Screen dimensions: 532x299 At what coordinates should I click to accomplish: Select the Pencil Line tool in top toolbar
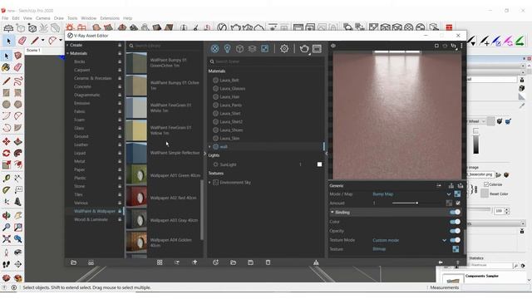(35, 41)
